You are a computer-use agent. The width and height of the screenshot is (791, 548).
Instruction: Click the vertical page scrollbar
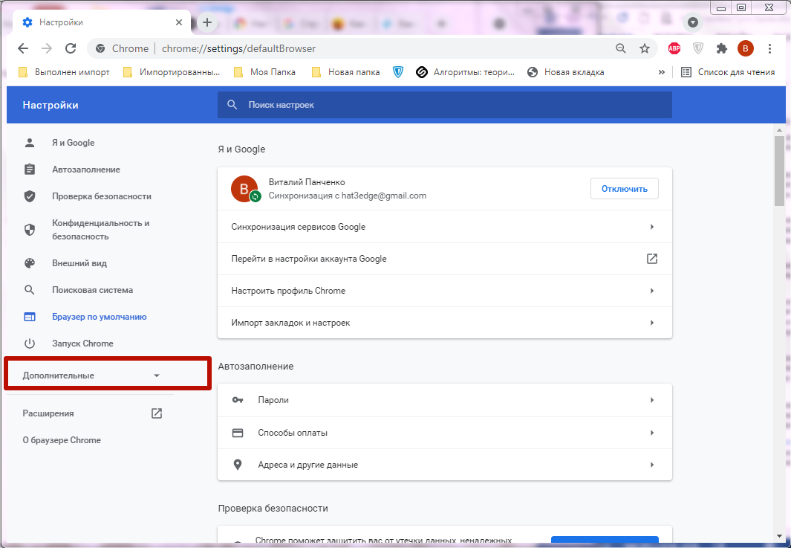point(779,171)
